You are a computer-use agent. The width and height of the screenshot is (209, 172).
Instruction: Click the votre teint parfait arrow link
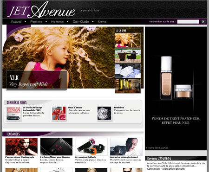click(157, 148)
